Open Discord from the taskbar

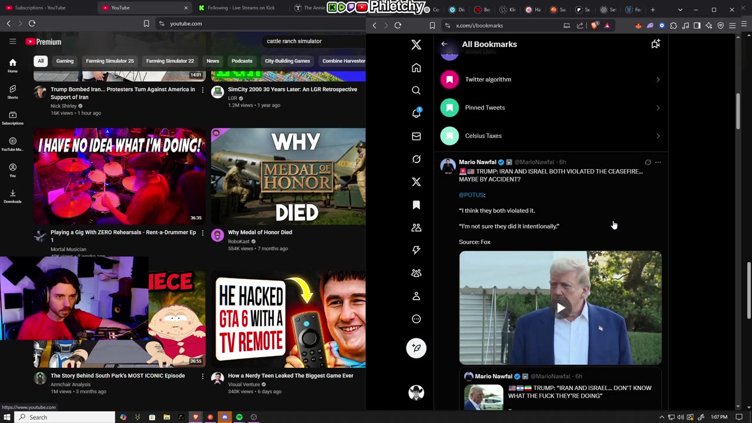pyautogui.click(x=224, y=417)
